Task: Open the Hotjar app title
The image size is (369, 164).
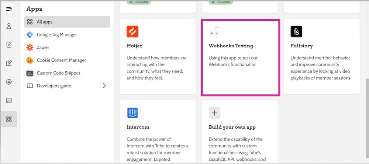Action: [x=134, y=46]
